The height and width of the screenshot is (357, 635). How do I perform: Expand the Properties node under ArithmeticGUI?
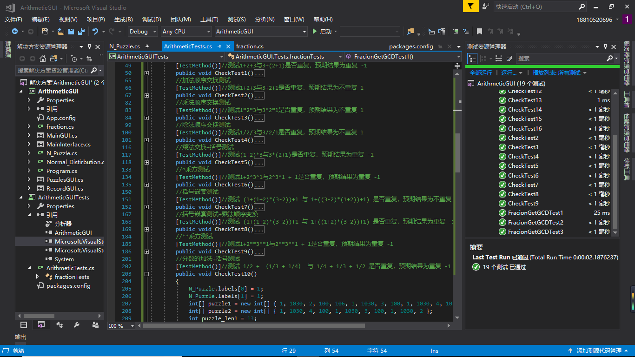point(29,100)
